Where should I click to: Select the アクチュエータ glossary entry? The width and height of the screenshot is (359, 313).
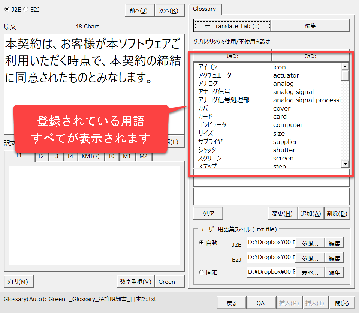coord(215,75)
